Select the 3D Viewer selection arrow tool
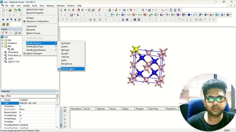Image resolution: width=236 pixels, height=132 pixels. tap(61, 10)
